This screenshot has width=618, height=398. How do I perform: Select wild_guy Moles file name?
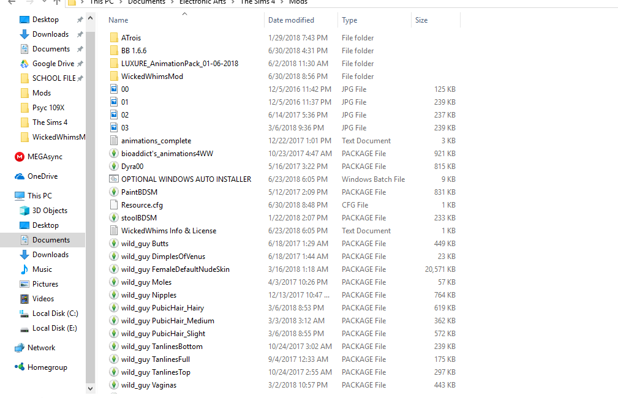(146, 282)
